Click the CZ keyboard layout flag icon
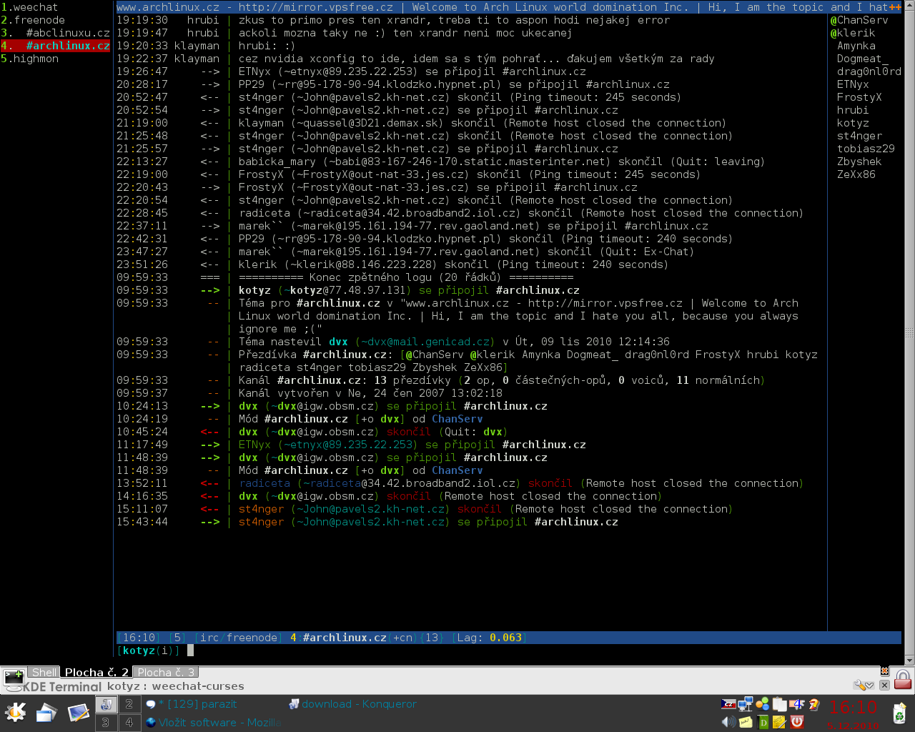Viewport: 915px width, 732px height. pyautogui.click(x=728, y=704)
